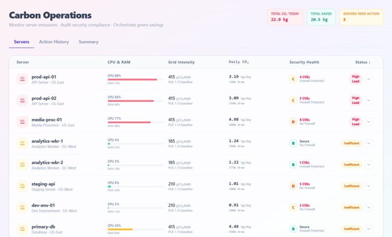This screenshot has width=392, height=237.
Task: Click the staging-api server icon
Action: point(22,186)
